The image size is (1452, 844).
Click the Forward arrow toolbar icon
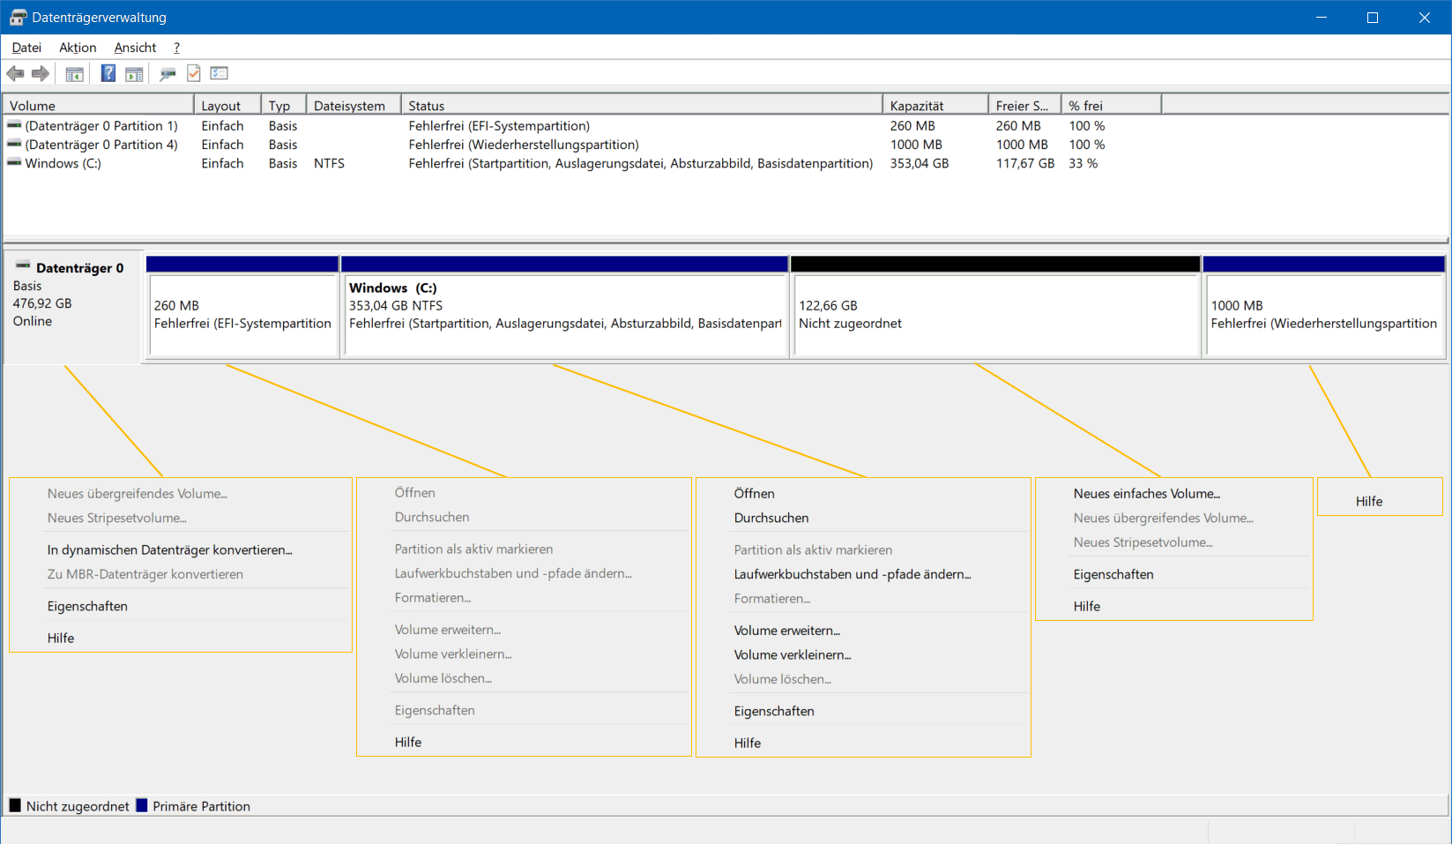click(x=41, y=74)
